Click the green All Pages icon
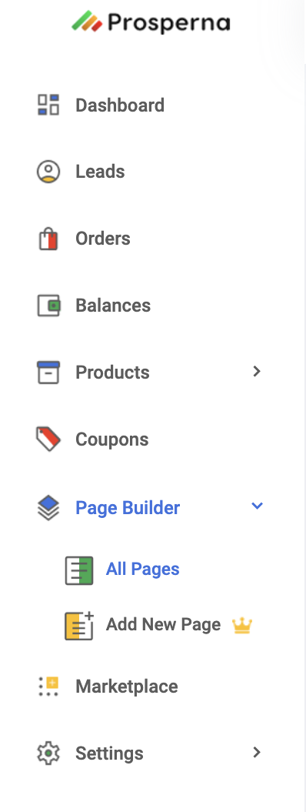 click(79, 570)
